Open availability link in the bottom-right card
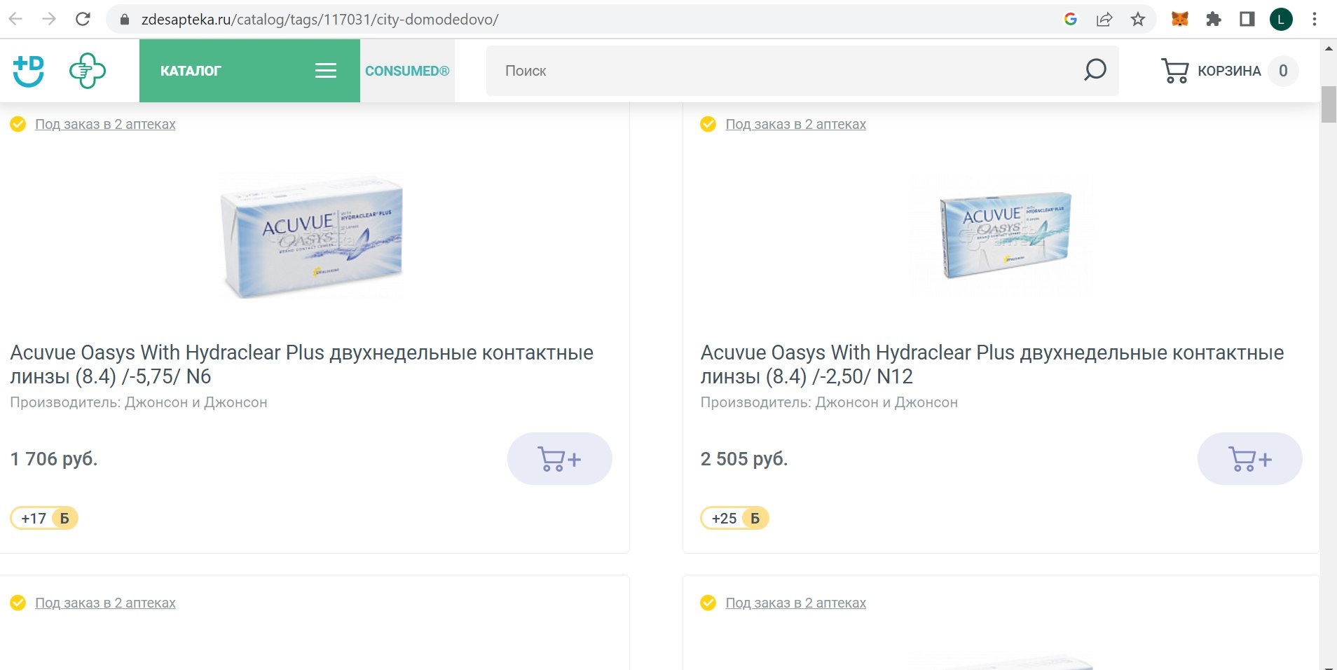The width and height of the screenshot is (1337, 670). click(795, 603)
